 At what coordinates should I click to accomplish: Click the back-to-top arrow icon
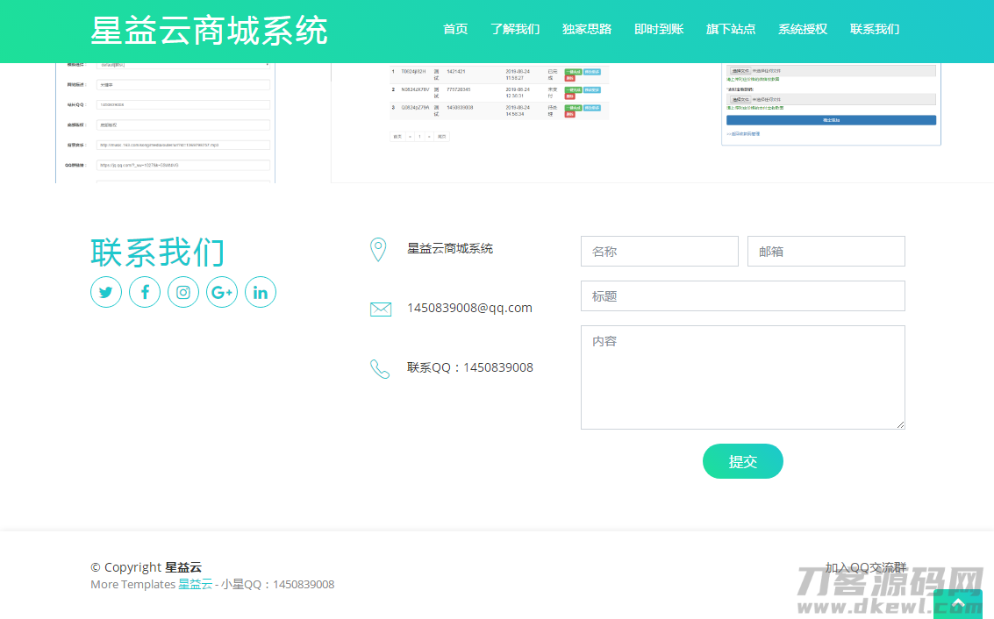[x=960, y=601]
